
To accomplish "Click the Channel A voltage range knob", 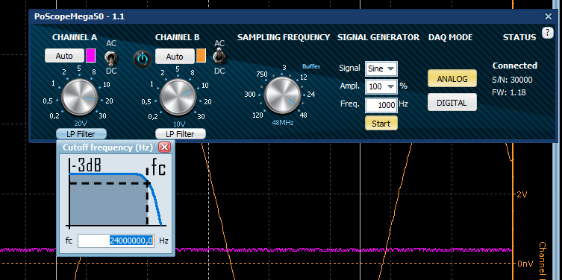I will tap(79, 97).
